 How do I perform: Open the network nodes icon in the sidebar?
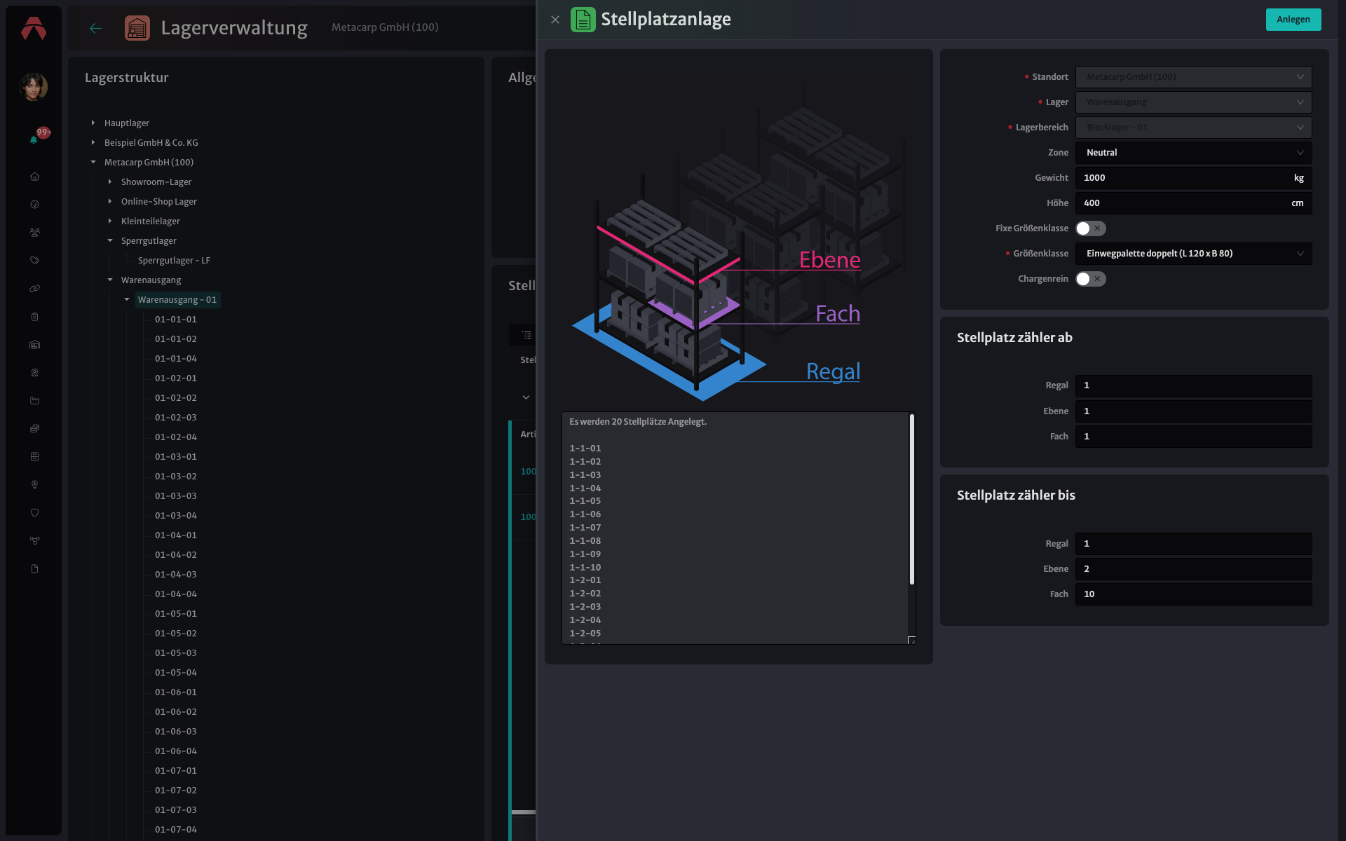34,541
